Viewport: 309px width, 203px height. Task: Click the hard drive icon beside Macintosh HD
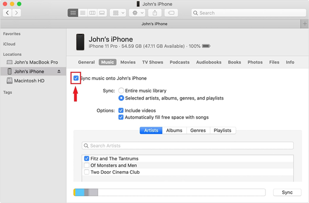point(9,81)
